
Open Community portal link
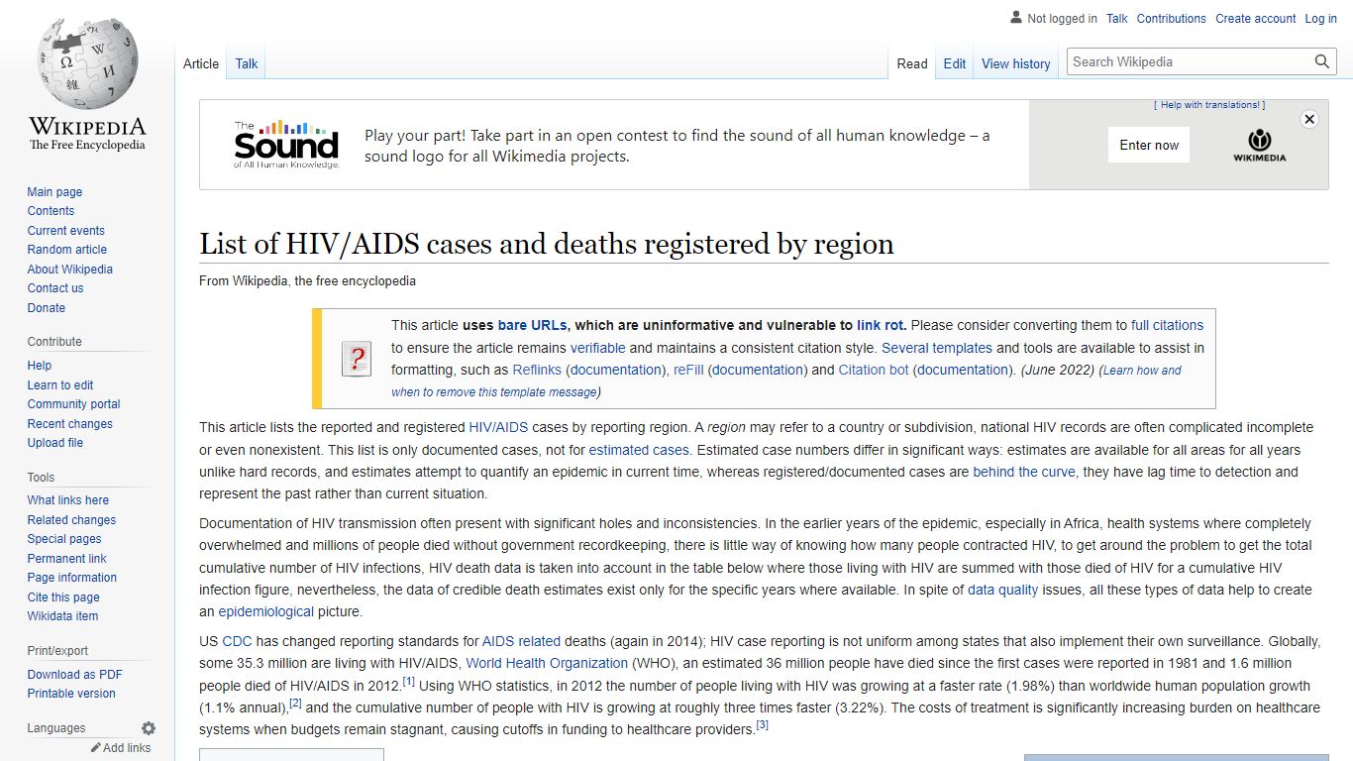click(x=73, y=404)
